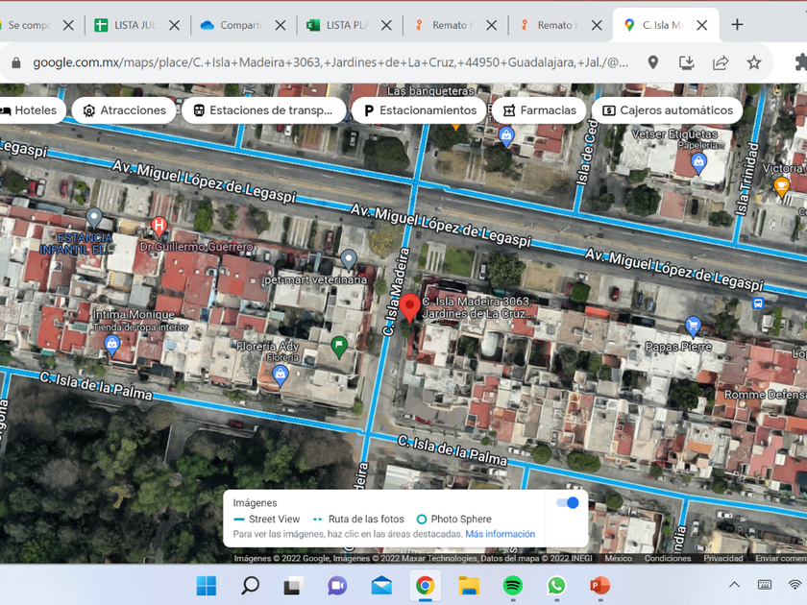Click the red location pin on Isla Madeira
Image resolution: width=807 pixels, height=605 pixels.
point(409,307)
